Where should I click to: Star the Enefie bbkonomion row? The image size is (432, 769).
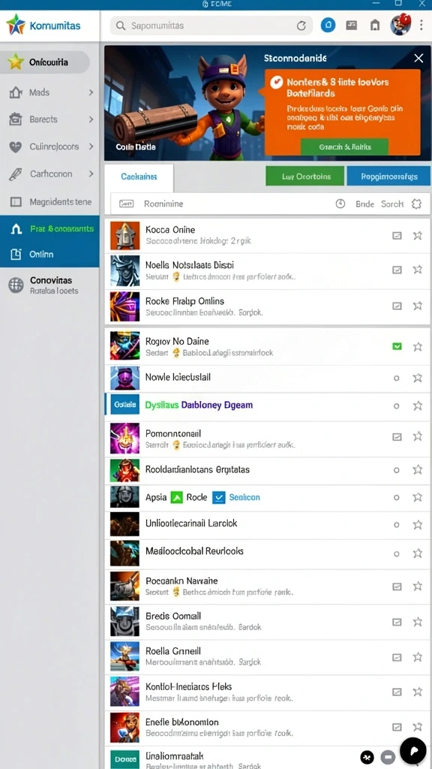pyautogui.click(x=417, y=727)
